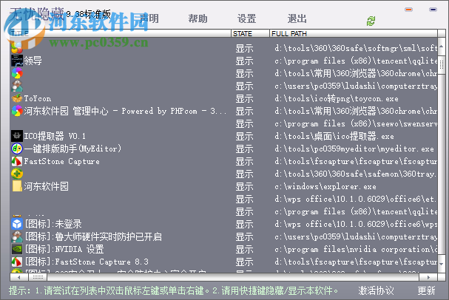Click path d:\tools\pc0359myeditor\myeditor.exe
This screenshot has height=300, width=449.
[x=354, y=149]
